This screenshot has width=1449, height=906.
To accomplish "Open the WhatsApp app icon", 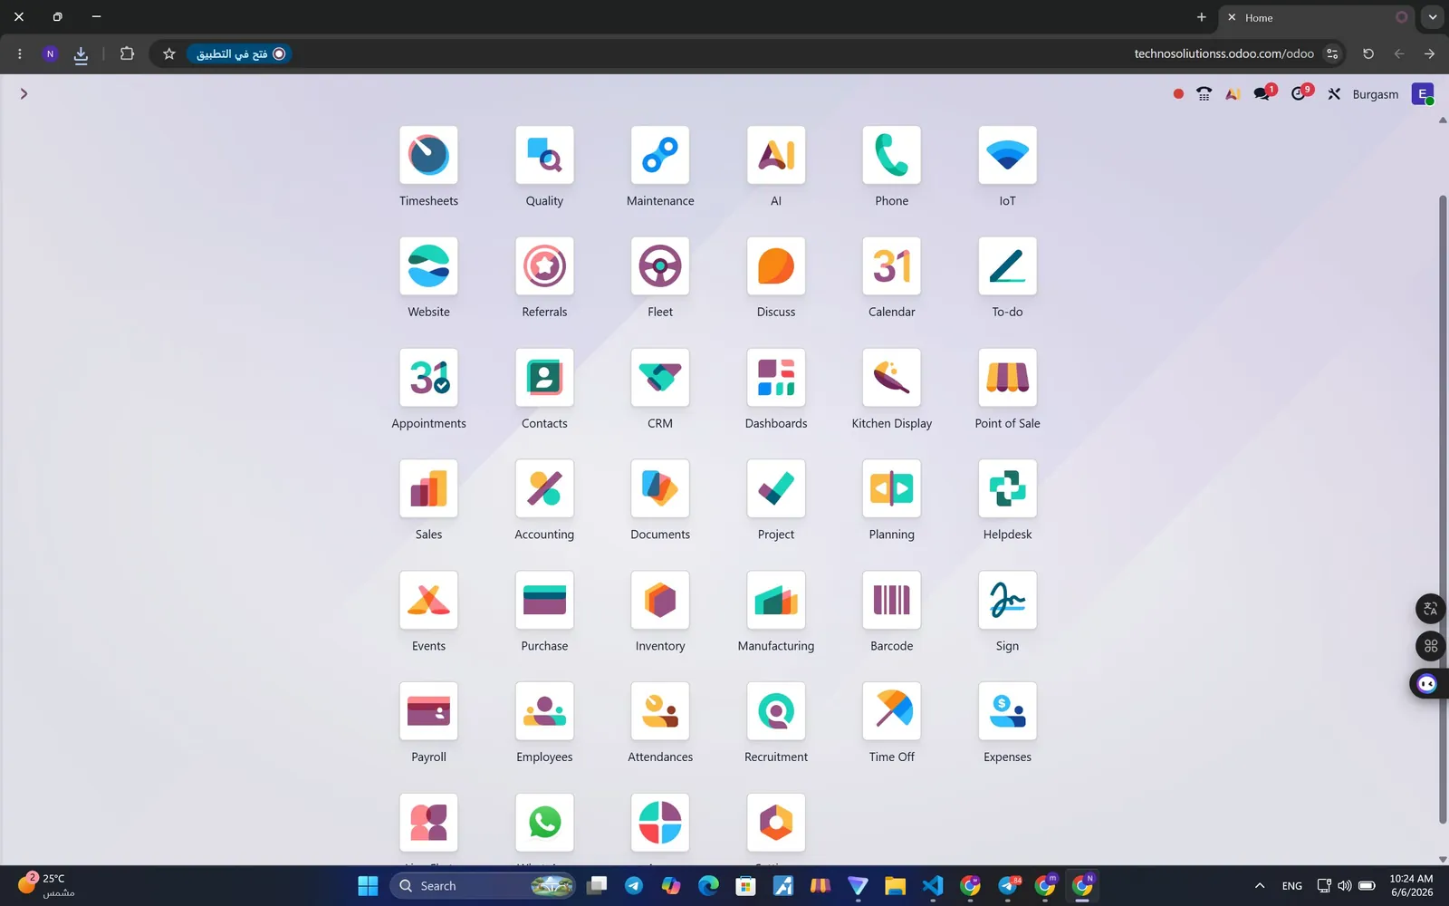I will coord(544,823).
